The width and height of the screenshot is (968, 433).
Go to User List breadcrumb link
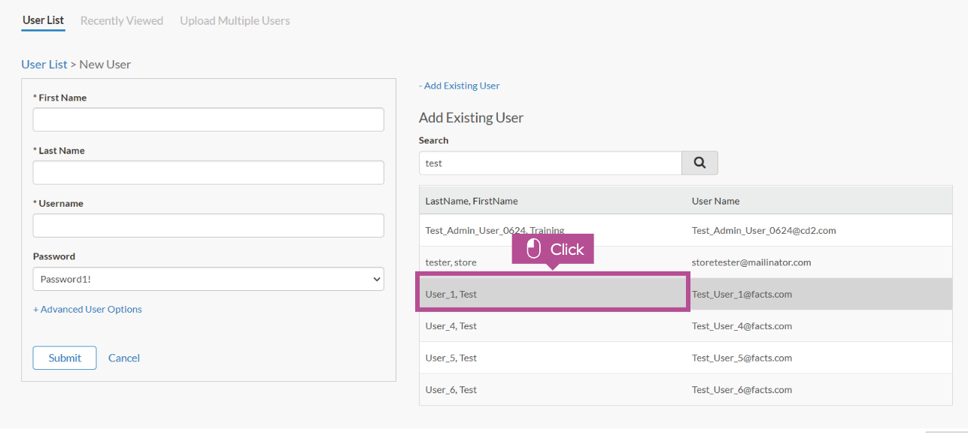[x=44, y=64]
